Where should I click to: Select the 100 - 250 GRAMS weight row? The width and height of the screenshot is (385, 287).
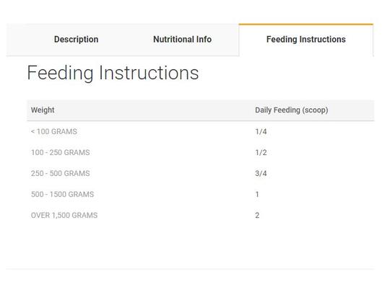[200, 152]
